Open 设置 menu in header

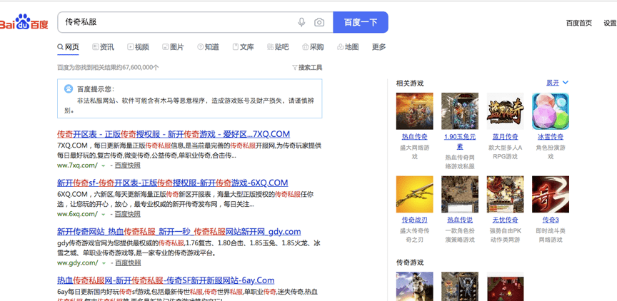(x=610, y=23)
